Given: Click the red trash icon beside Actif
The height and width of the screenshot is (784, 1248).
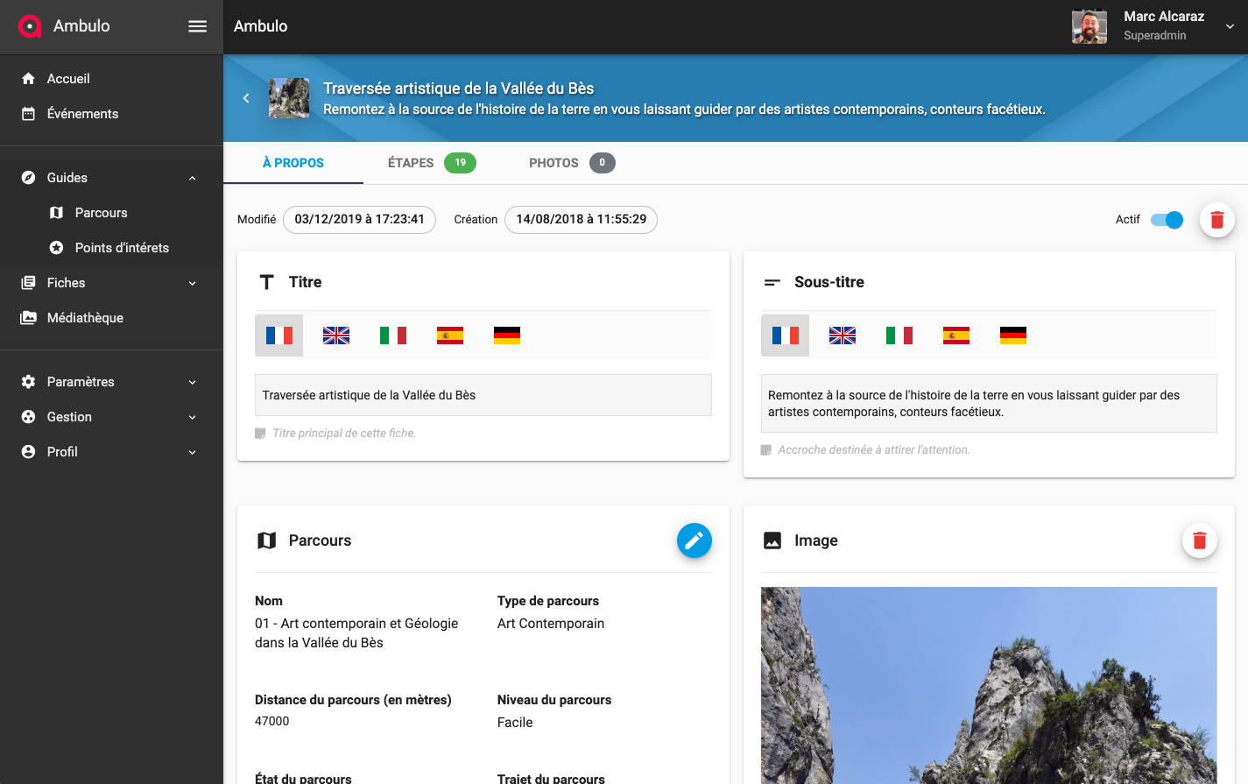Looking at the screenshot, I should (x=1216, y=220).
